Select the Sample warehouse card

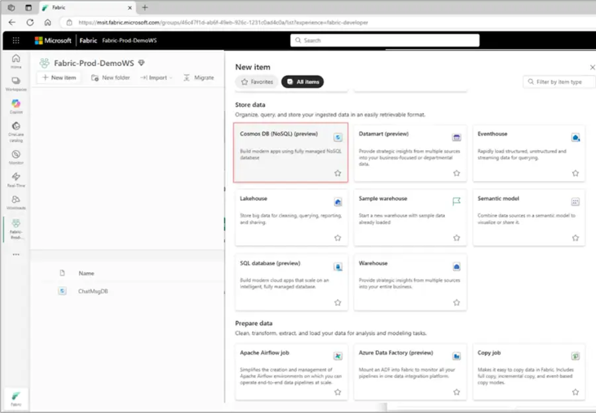[410, 217]
